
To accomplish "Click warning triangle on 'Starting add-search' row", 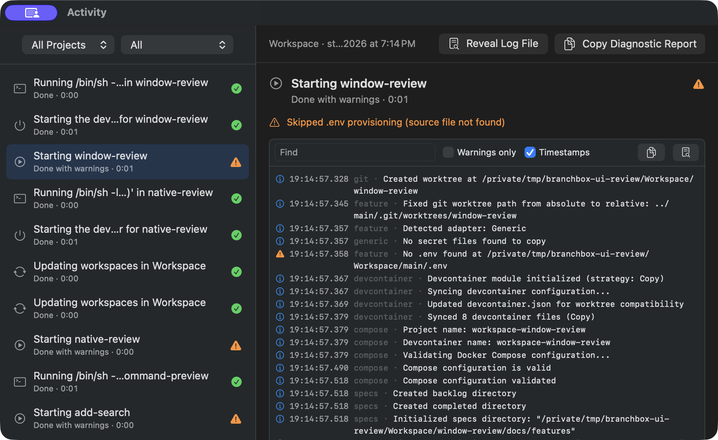I will pos(236,419).
